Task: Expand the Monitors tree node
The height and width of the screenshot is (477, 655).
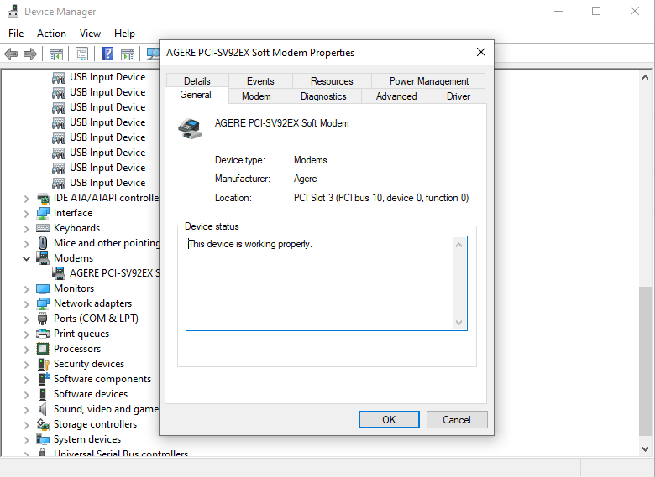Action: tap(26, 289)
